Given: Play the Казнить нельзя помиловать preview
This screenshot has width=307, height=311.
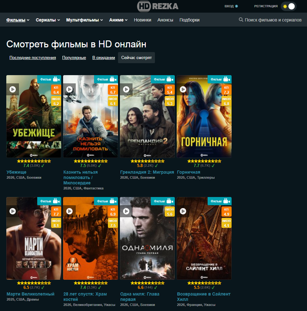Looking at the screenshot, I should point(69,89).
